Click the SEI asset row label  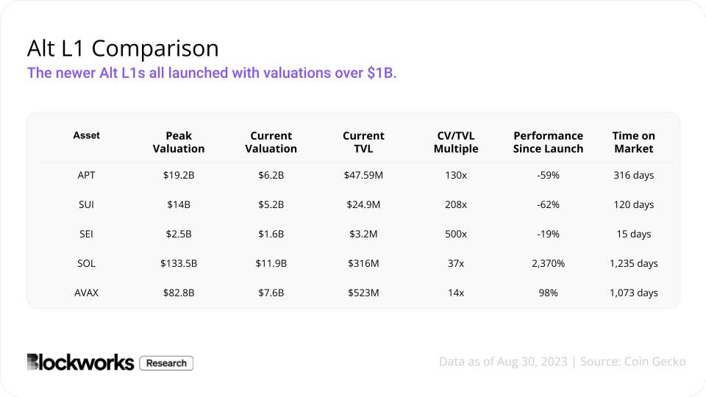(x=87, y=235)
